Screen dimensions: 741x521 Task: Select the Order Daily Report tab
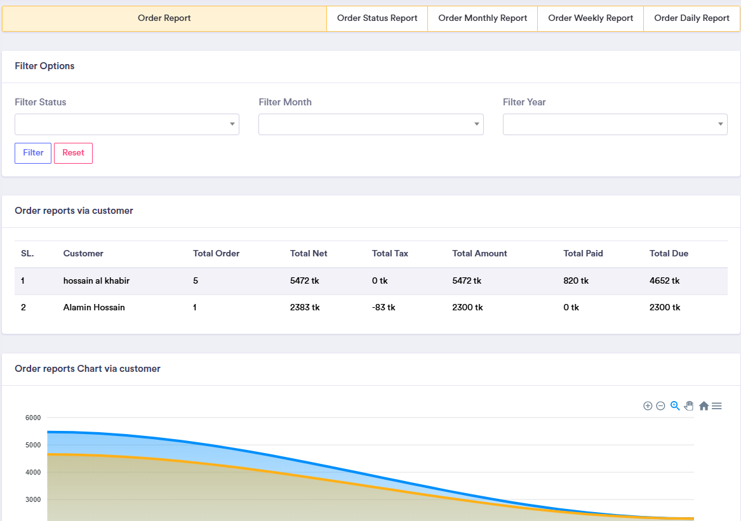692,18
